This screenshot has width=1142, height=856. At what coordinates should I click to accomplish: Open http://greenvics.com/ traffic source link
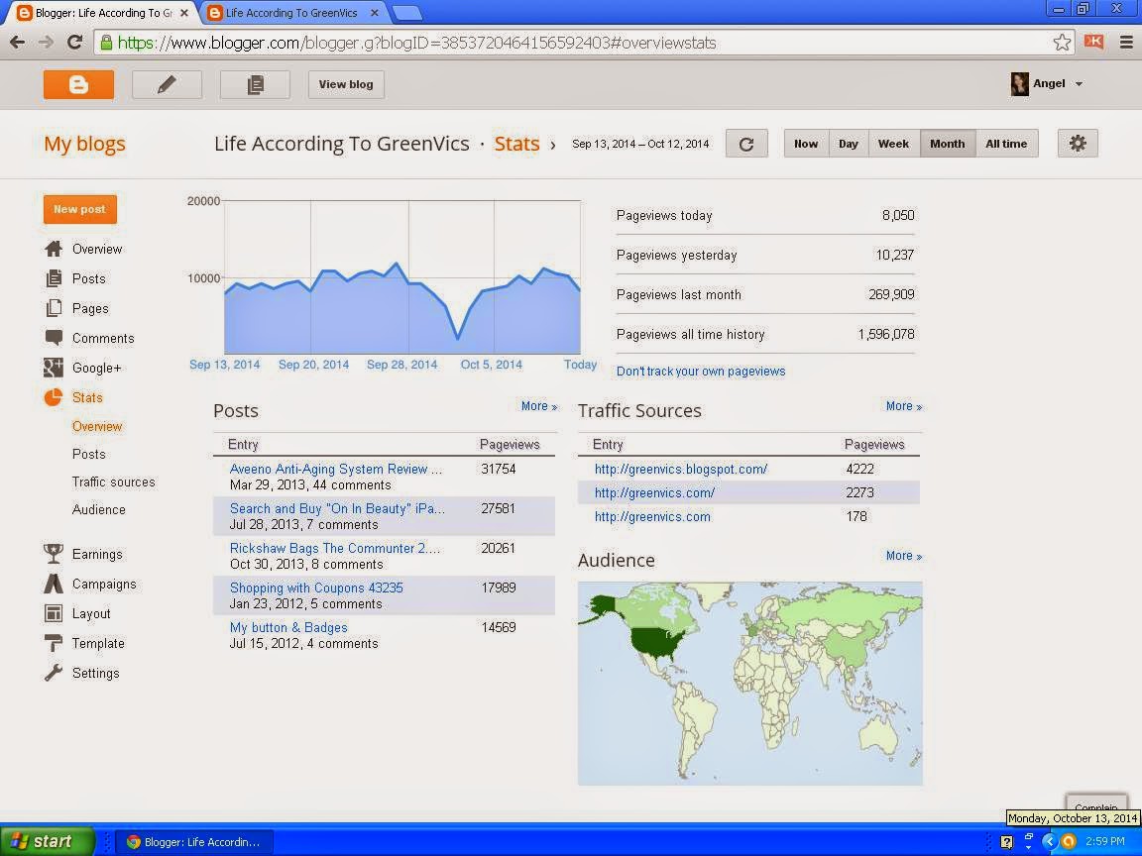point(654,492)
